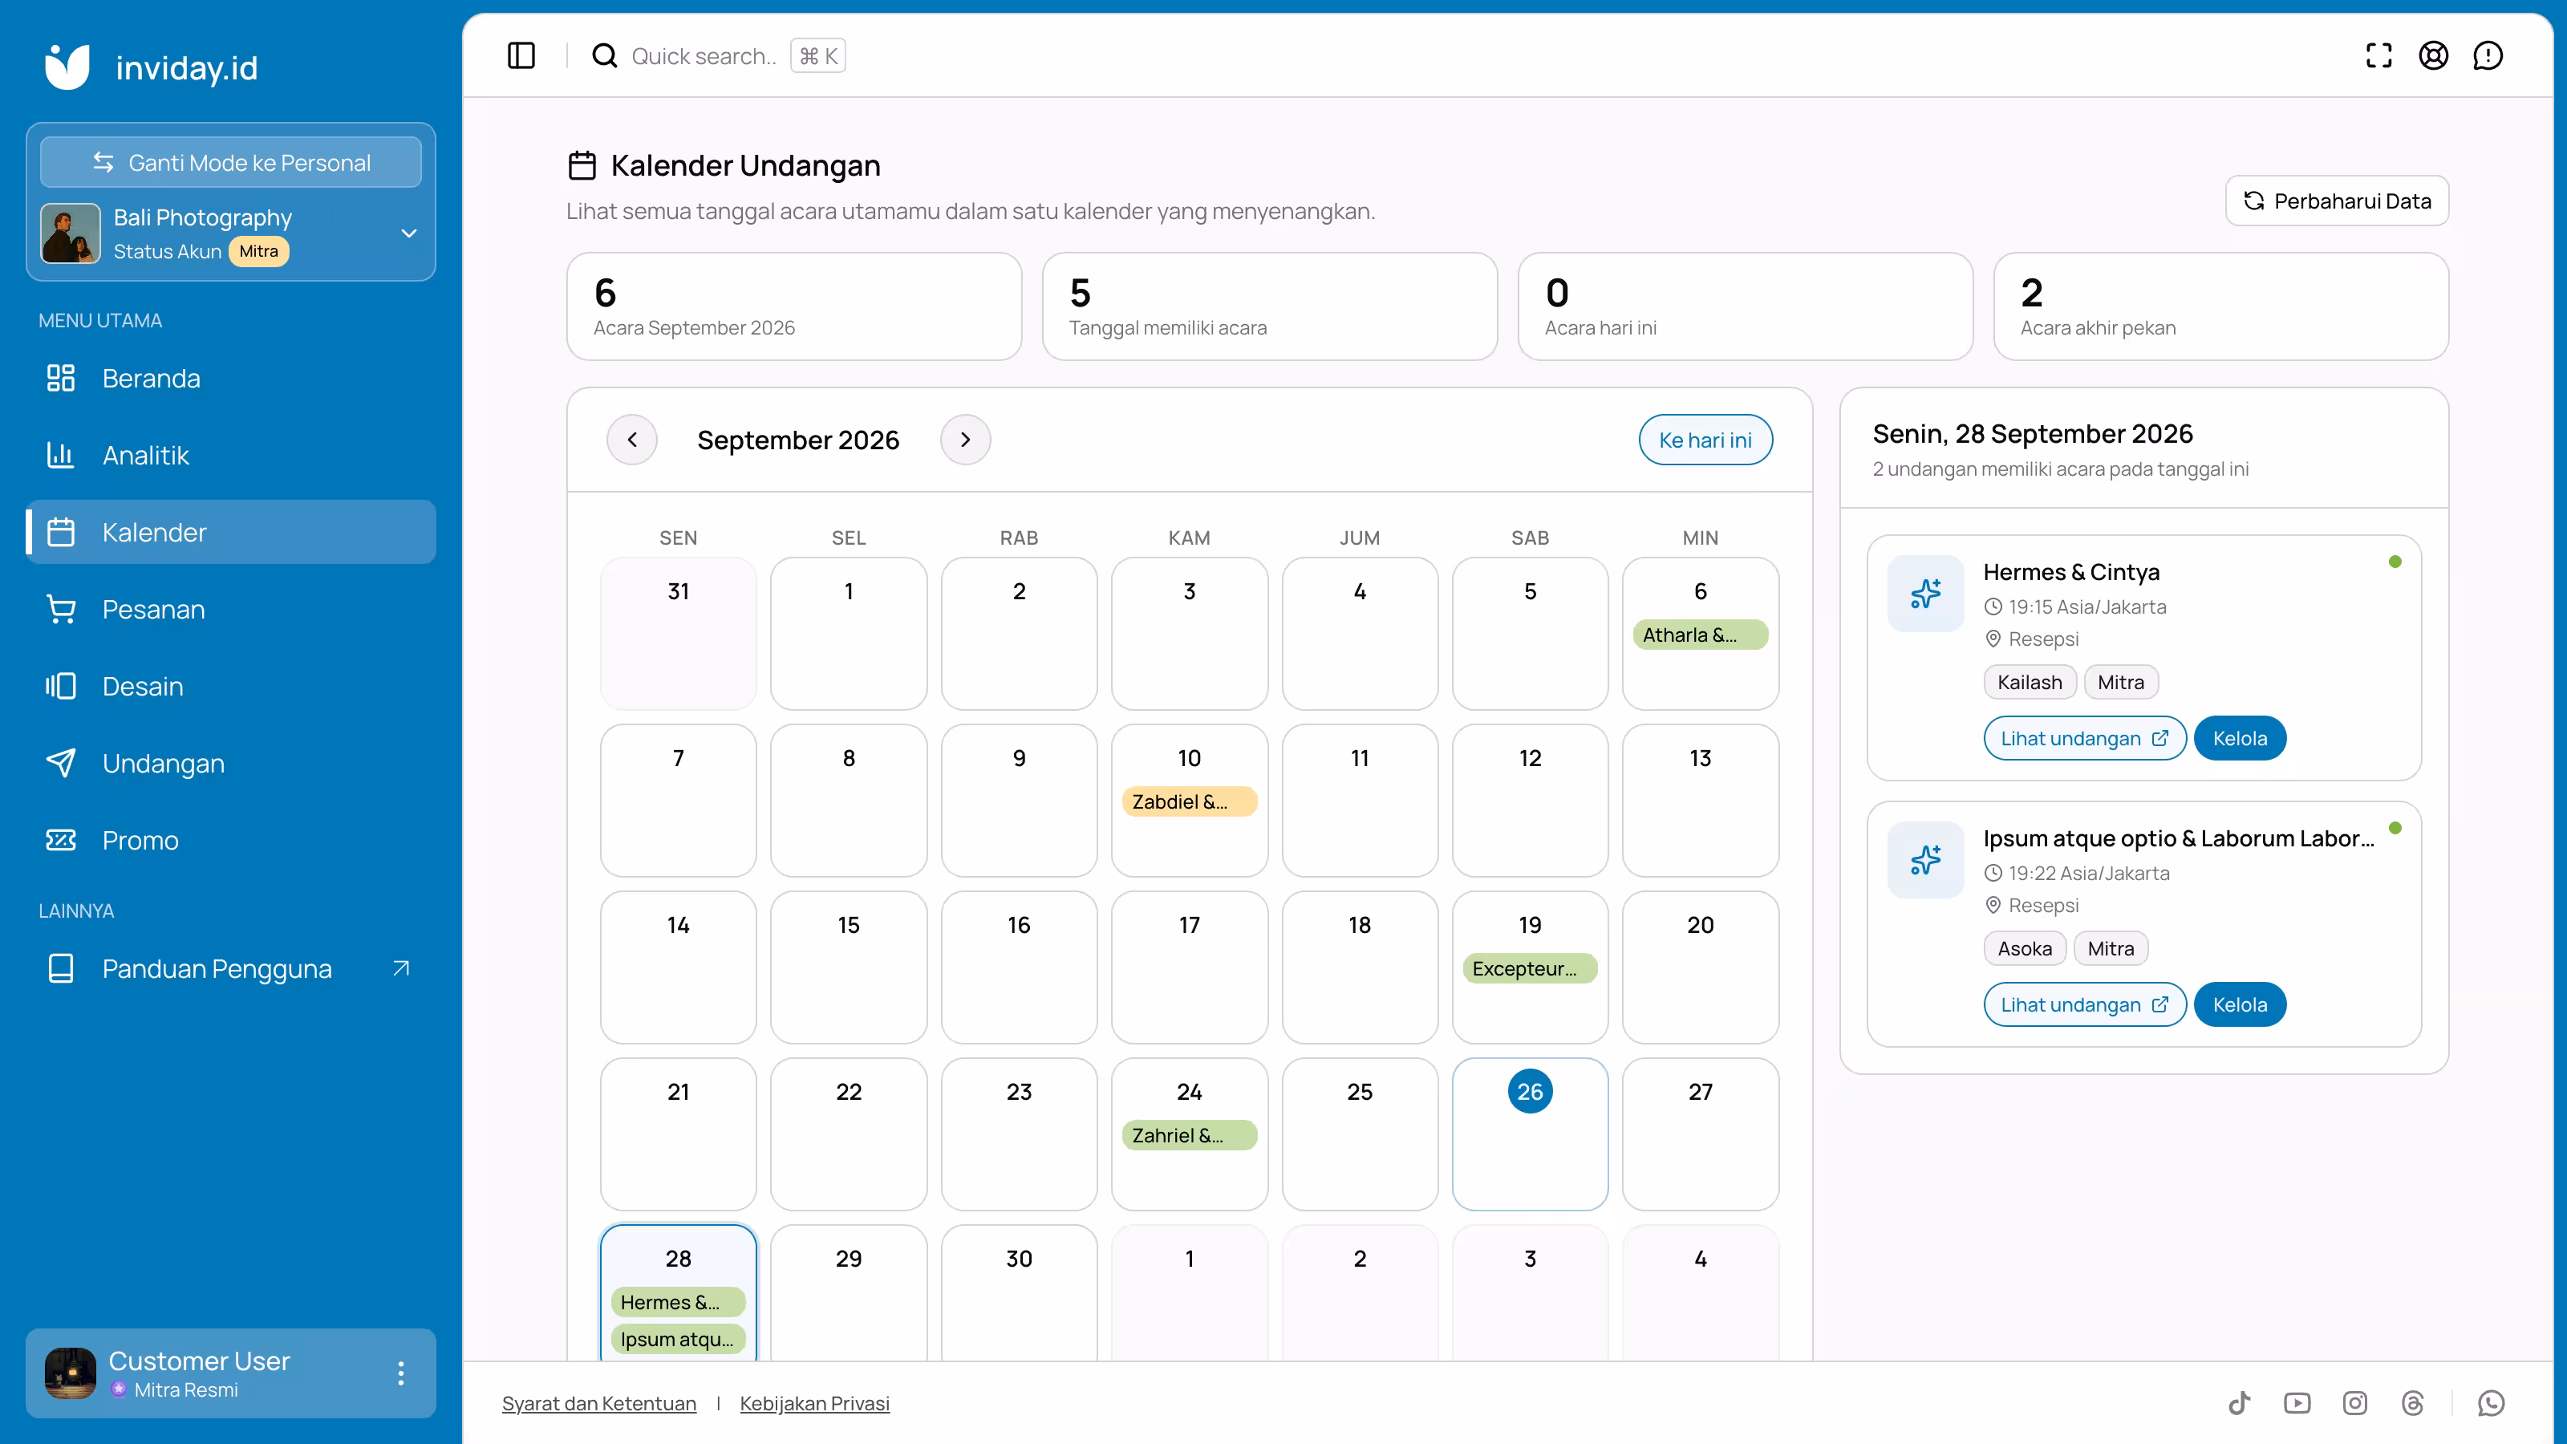The width and height of the screenshot is (2567, 1444).
Task: Open Undangan menu item
Action: tap(231, 762)
